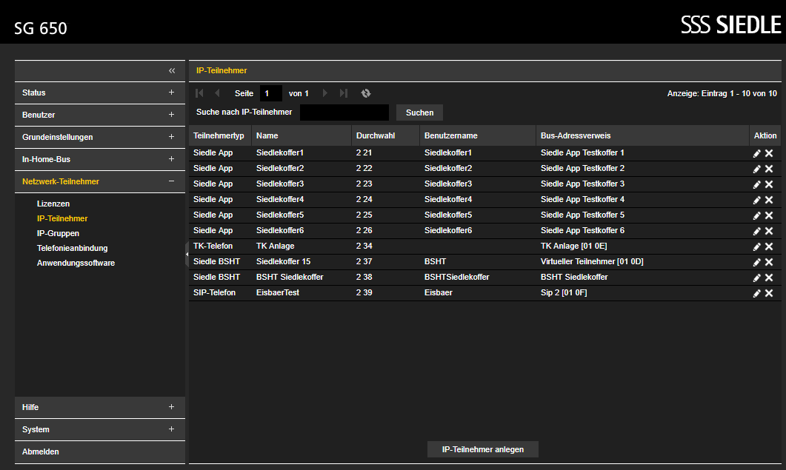Click the refresh icon in the pagination bar
The image size is (786, 470).
tap(366, 93)
